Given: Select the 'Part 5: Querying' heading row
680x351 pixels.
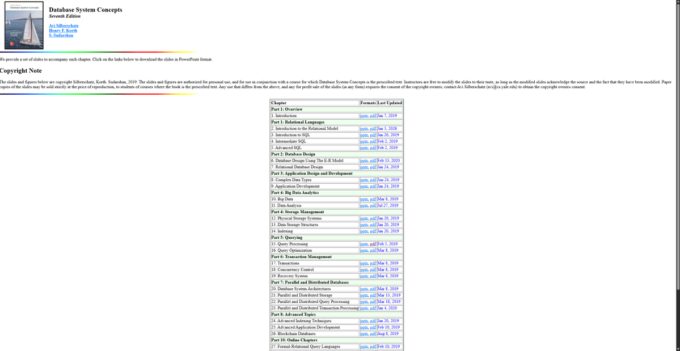Looking at the screenshot, I should tap(336, 238).
